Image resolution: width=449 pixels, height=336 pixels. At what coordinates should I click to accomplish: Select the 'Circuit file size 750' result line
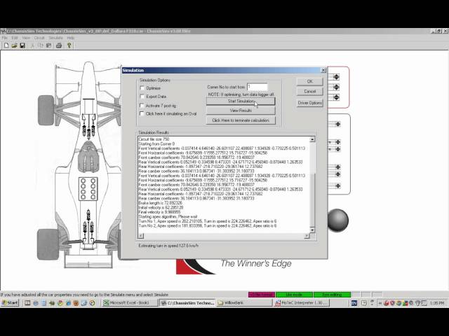click(154, 139)
